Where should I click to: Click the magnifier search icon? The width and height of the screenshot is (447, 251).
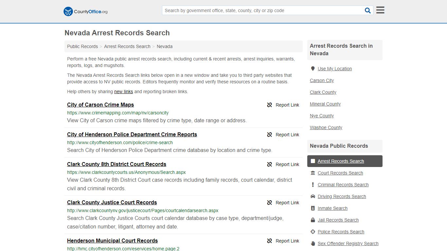pyautogui.click(x=368, y=10)
